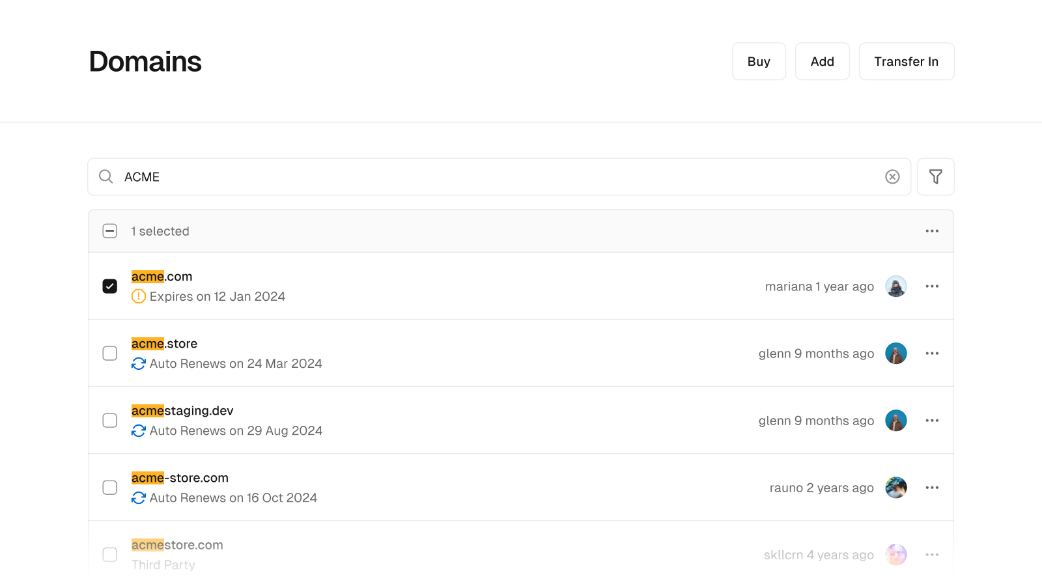Image resolution: width=1042 pixels, height=586 pixels.
Task: Open the actions menu for acme.com
Action: pyautogui.click(x=932, y=286)
